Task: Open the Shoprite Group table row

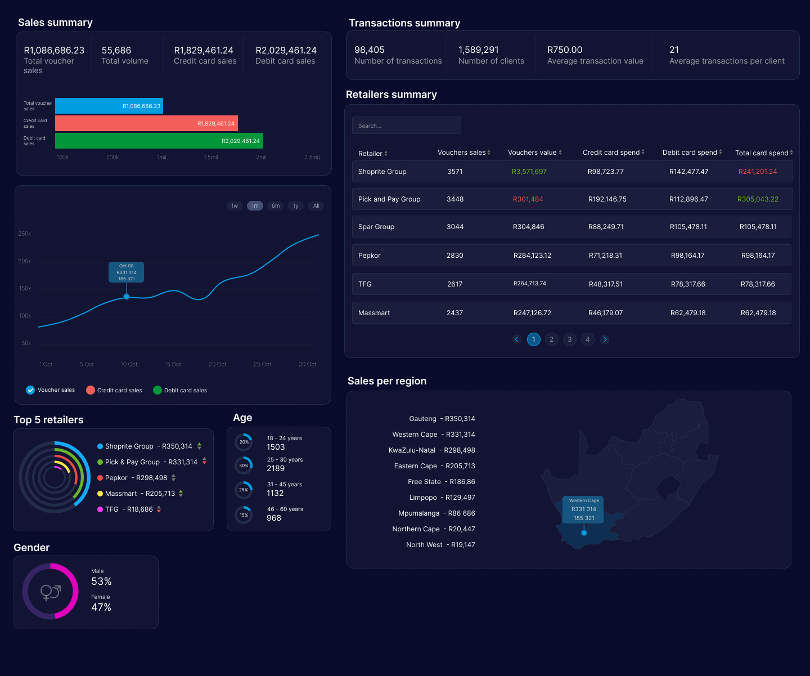Action: pos(572,172)
